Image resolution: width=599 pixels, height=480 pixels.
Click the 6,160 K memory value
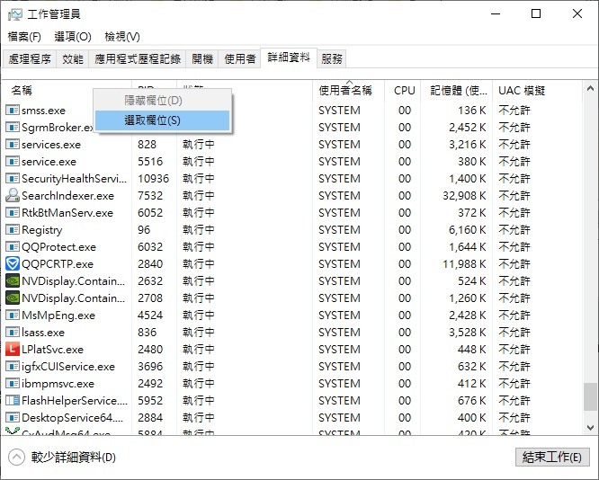point(467,229)
